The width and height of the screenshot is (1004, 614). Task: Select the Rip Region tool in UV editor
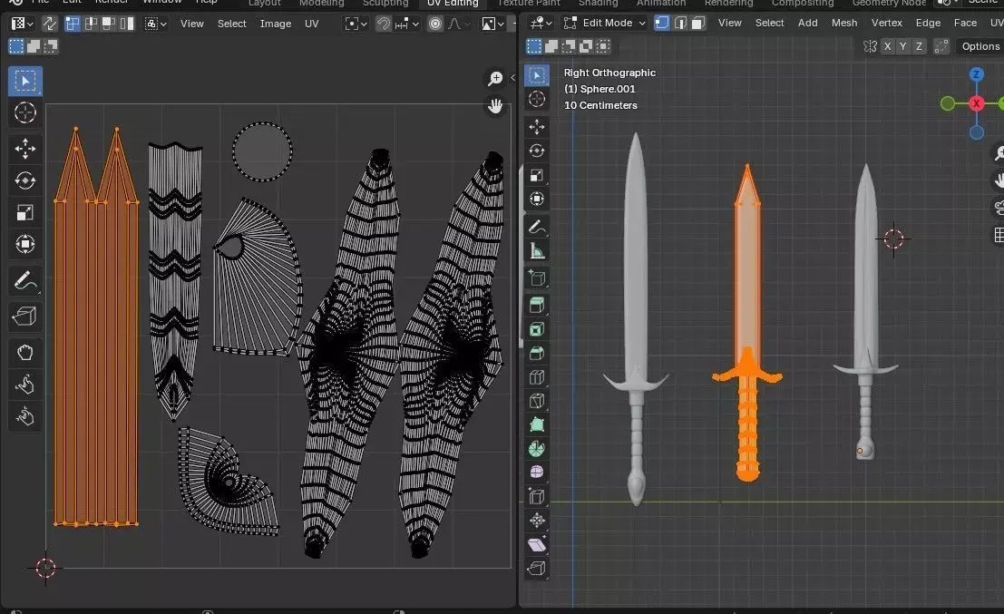pos(25,316)
